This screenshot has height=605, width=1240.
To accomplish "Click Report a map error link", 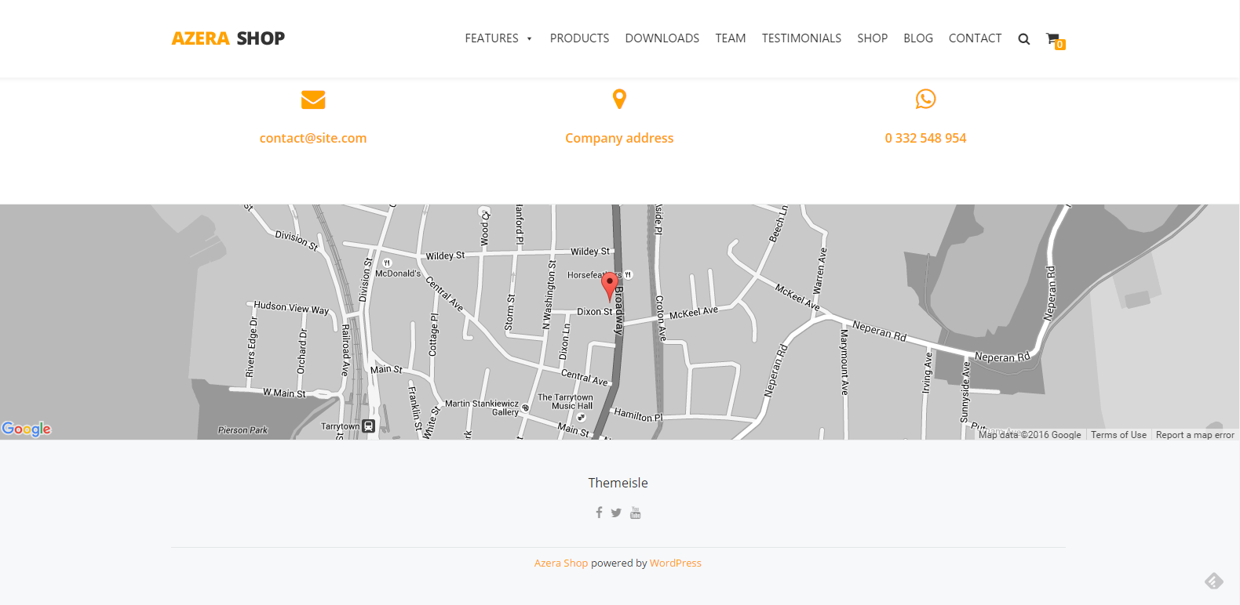I will 1194,435.
